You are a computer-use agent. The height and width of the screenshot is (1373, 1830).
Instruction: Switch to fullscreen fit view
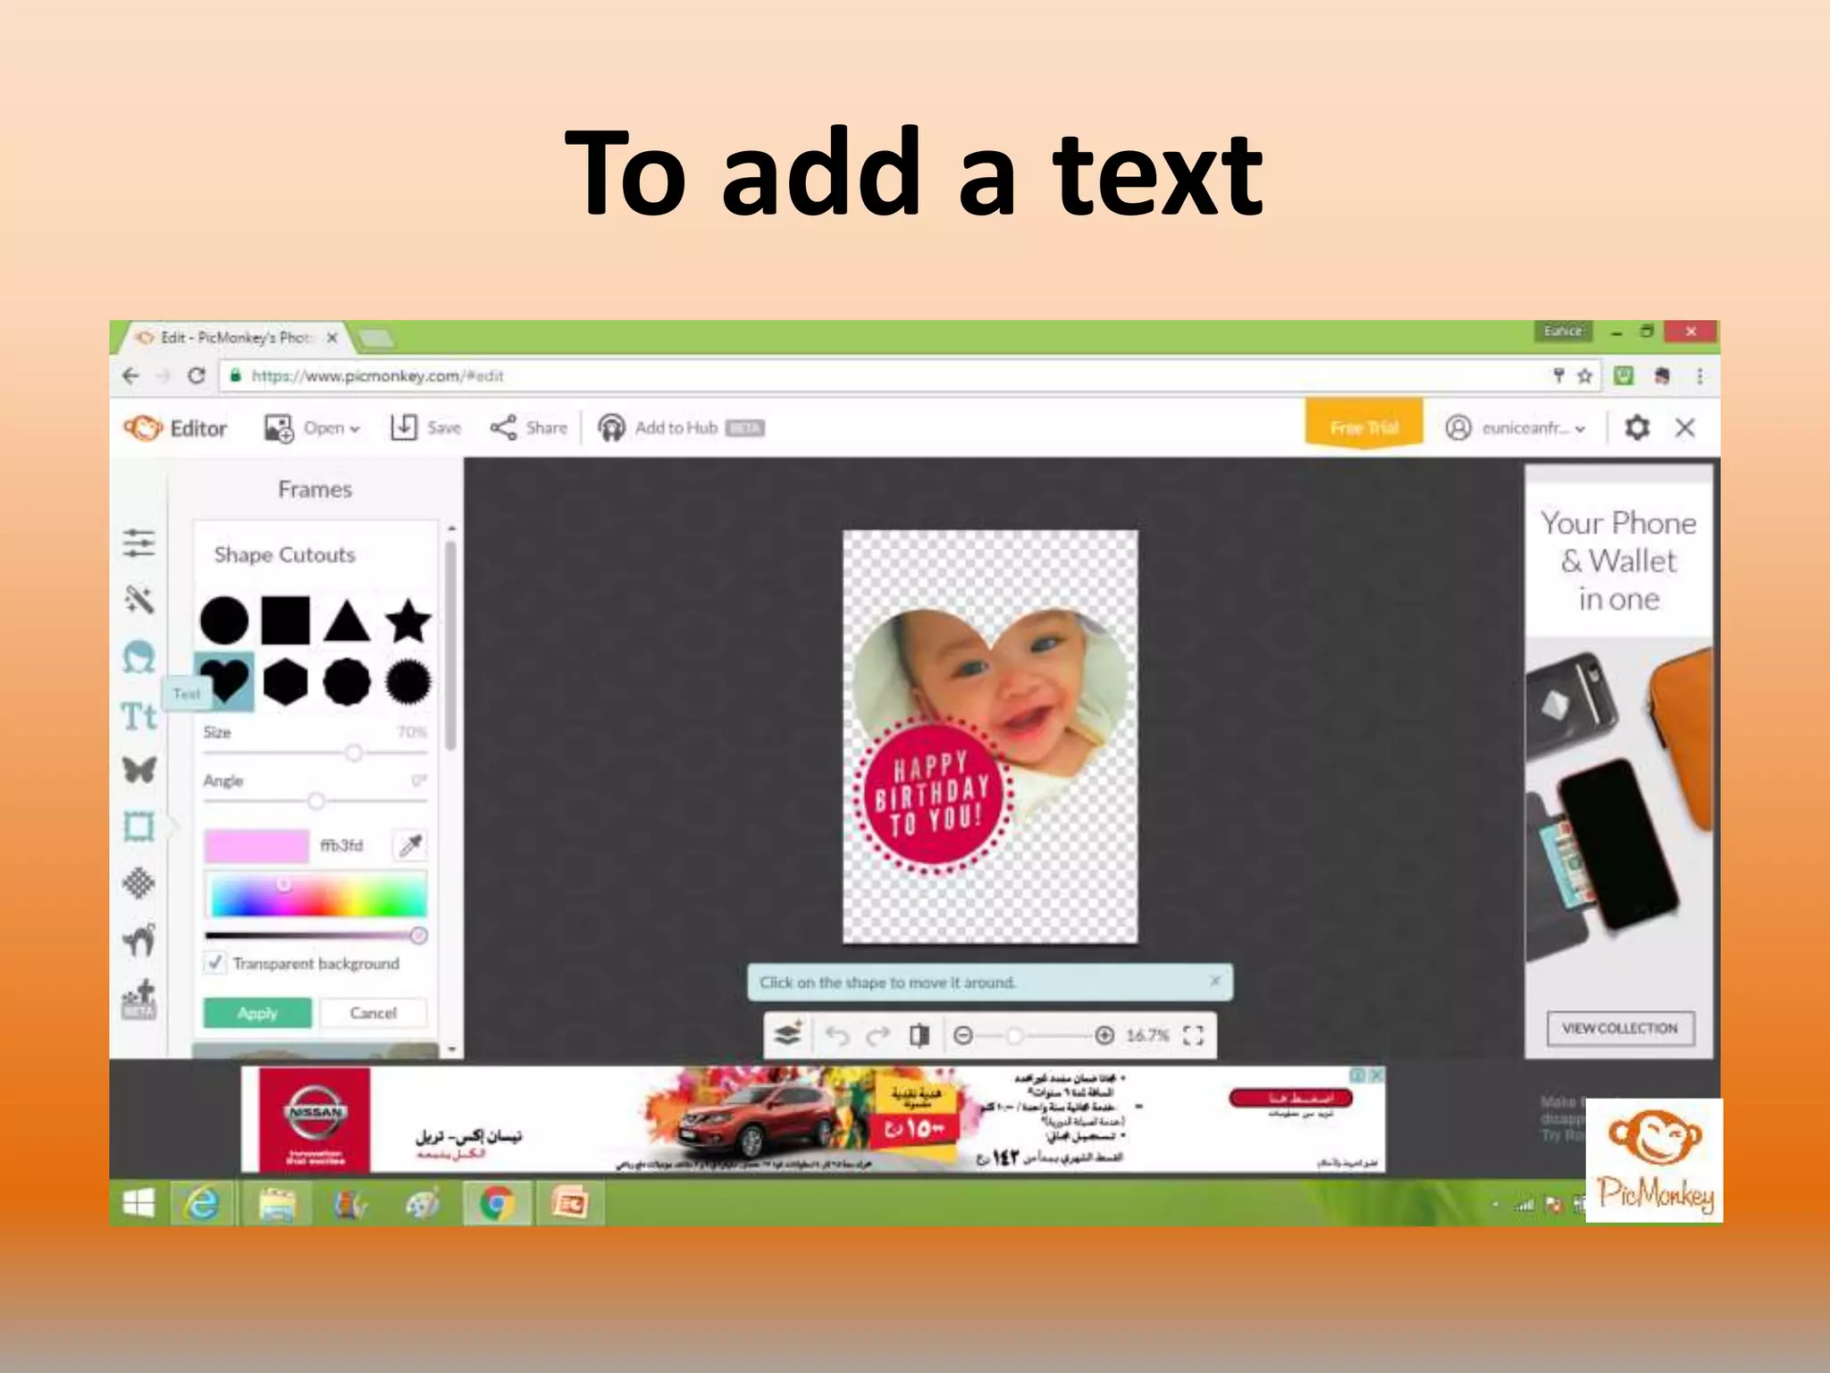pos(1193,1035)
